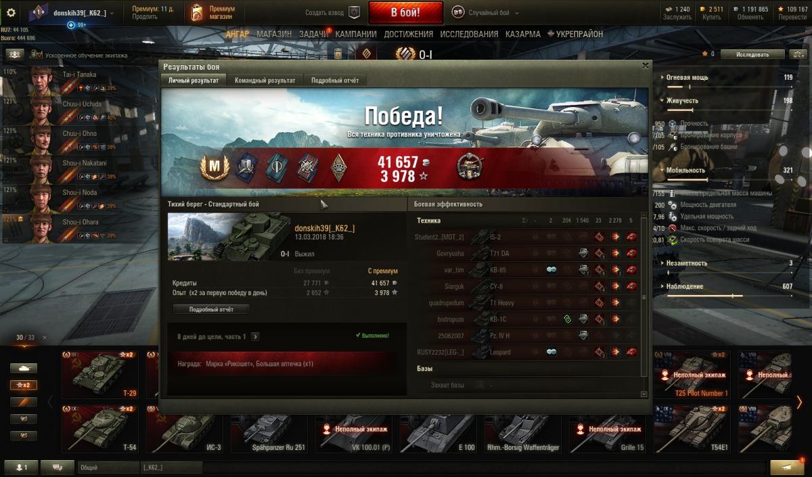Screen dimensions: 812x477
Task: Open the ИССЛЕДОВАНИЯ menu item
Action: point(469,34)
